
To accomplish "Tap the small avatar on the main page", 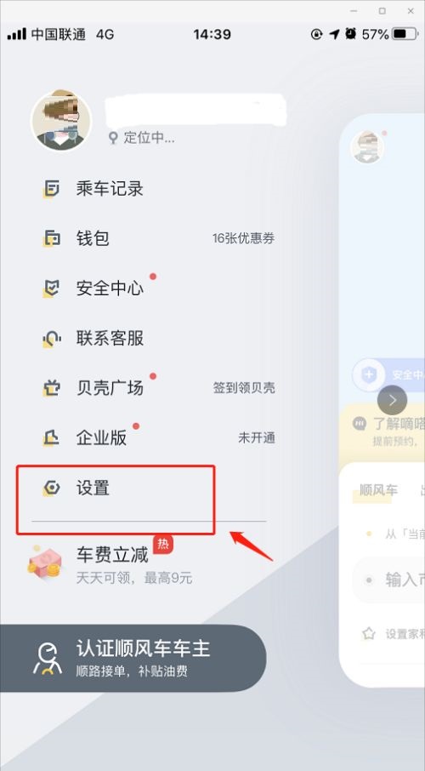I will (x=367, y=147).
